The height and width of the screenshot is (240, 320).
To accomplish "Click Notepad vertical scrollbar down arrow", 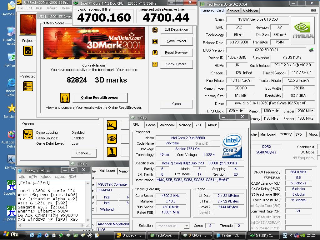I will 88,220.
